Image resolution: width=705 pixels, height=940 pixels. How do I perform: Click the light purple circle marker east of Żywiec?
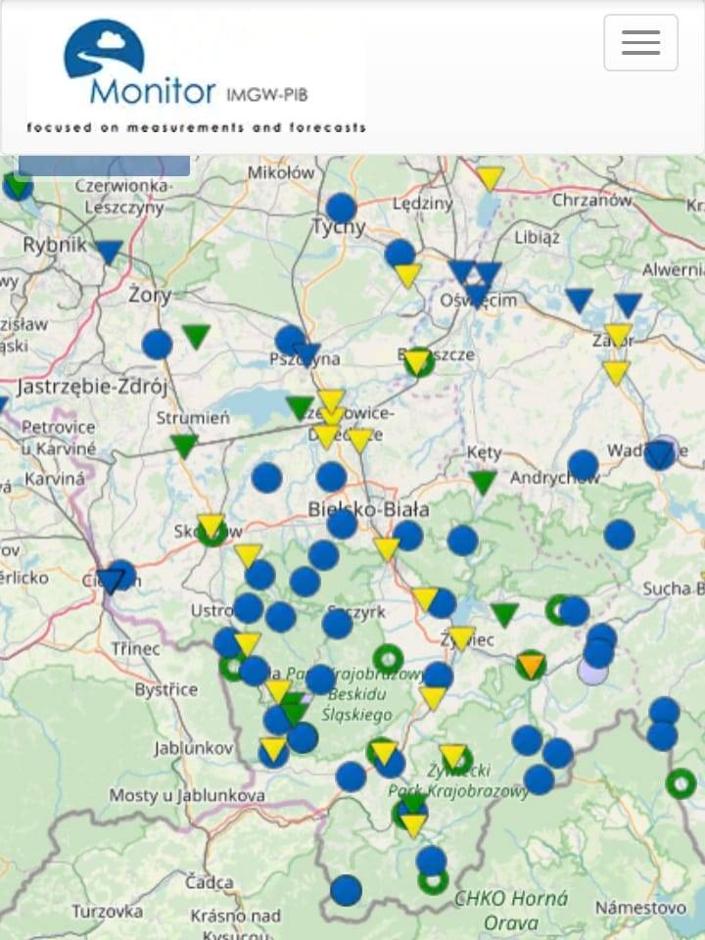coord(592,671)
